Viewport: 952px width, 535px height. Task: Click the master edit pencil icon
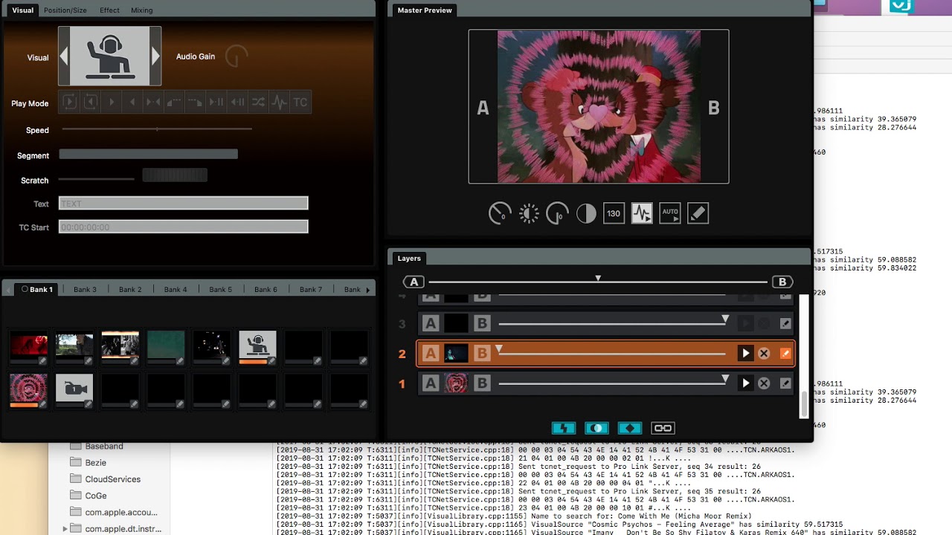(698, 213)
